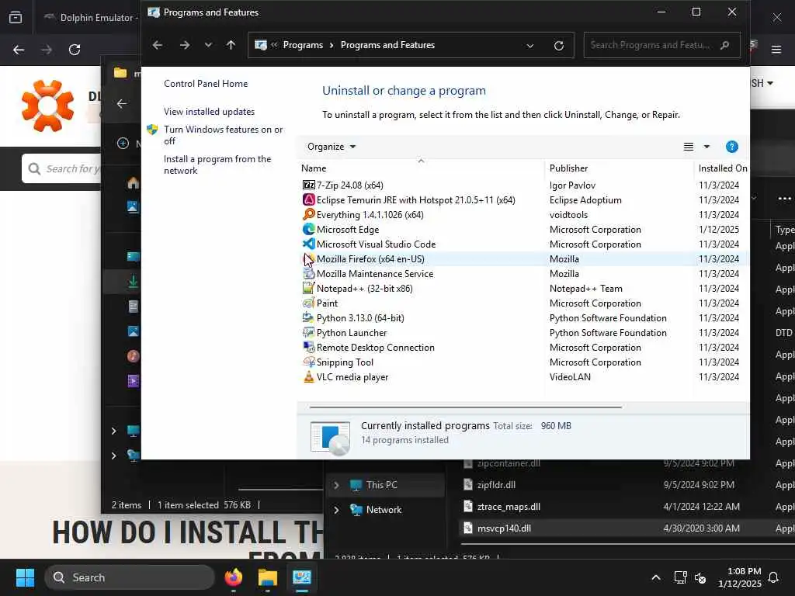Open the notifications bell in system tray
Viewport: 795px width, 596px height.
[x=774, y=577]
